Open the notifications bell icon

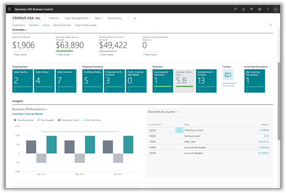tap(243, 9)
